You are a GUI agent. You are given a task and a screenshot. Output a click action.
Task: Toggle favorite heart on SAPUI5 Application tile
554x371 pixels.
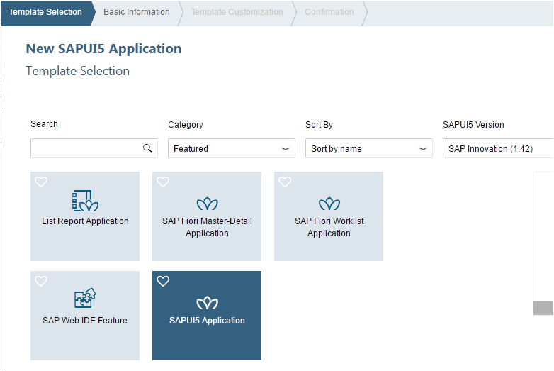click(x=163, y=281)
